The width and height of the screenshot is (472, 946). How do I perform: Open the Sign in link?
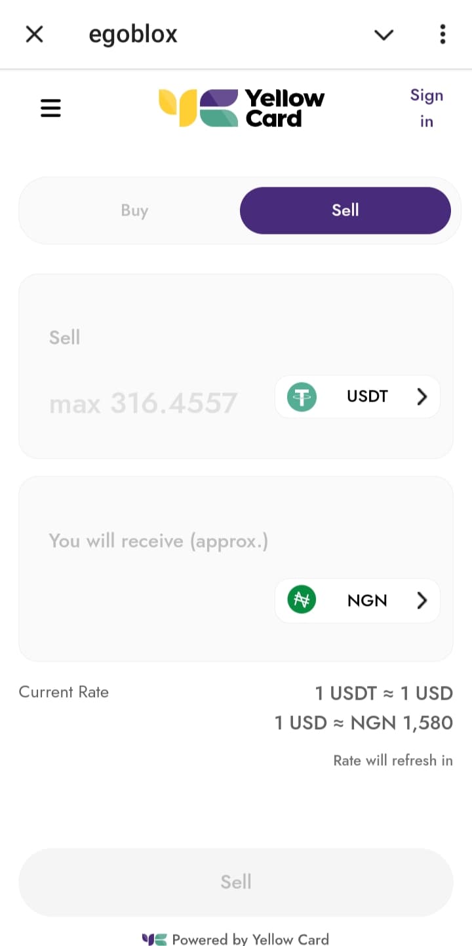pos(427,108)
